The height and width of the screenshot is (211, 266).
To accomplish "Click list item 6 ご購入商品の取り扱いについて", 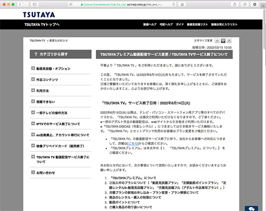I will pyautogui.click(x=130, y=207).
